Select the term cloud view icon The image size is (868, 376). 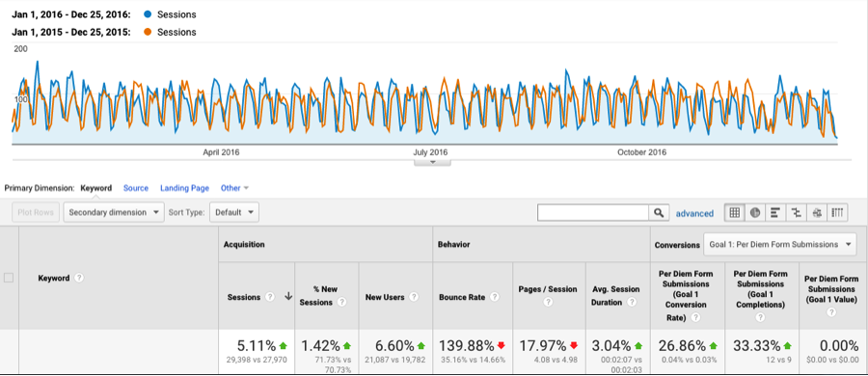point(817,213)
